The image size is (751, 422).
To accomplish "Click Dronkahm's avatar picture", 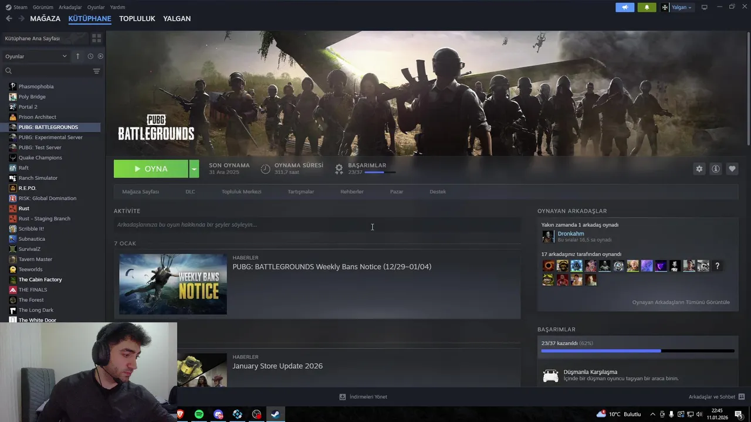I will [548, 236].
